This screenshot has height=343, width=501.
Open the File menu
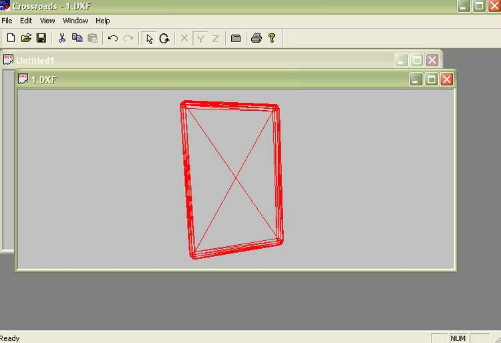(x=7, y=21)
